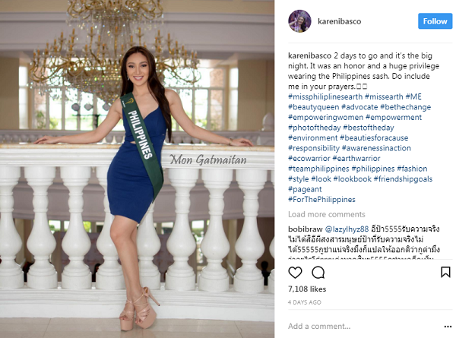Open the #pageant hashtag
This screenshot has height=338, width=456.
point(305,189)
